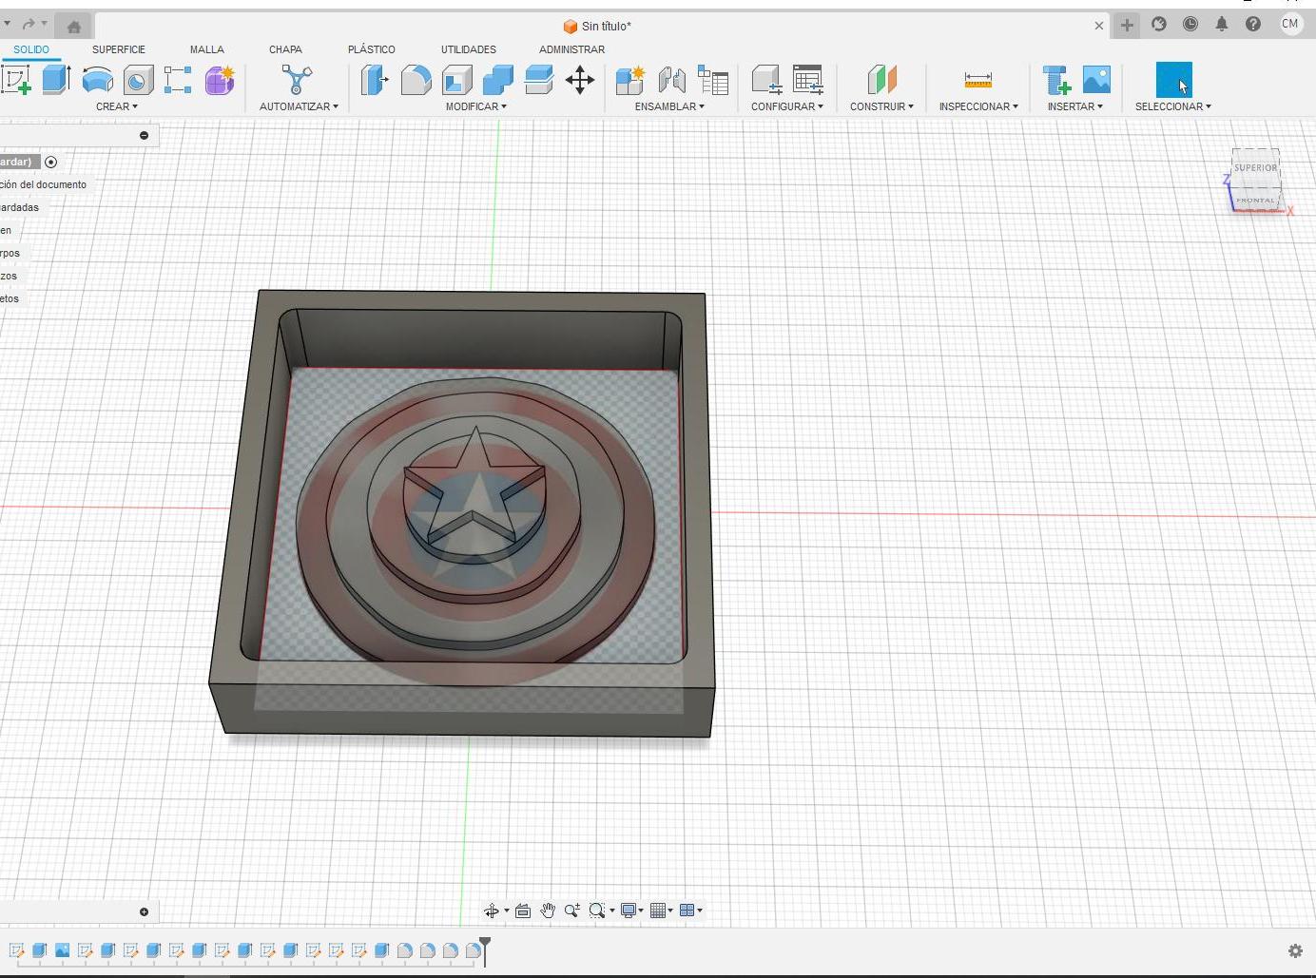This screenshot has height=978, width=1316.
Task: Select the 'ción del documento' browser row
Action: pos(43,184)
